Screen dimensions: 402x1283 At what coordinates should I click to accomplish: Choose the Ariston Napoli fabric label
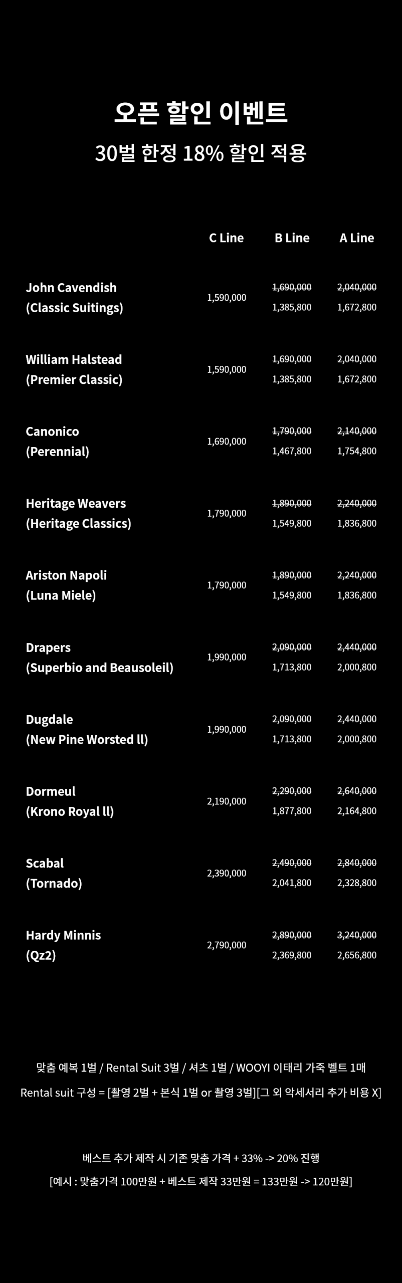(x=66, y=575)
